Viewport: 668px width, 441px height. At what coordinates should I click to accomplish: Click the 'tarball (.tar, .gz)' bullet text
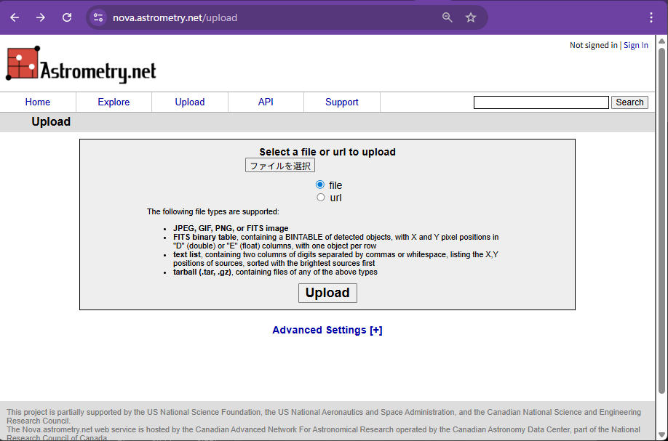click(x=202, y=272)
